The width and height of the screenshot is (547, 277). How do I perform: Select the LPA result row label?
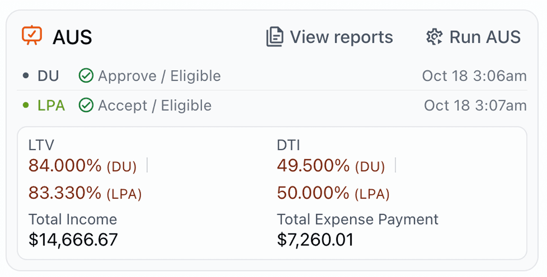pos(51,106)
